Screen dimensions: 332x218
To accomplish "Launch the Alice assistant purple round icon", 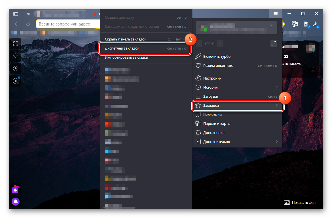I will point(16,201).
